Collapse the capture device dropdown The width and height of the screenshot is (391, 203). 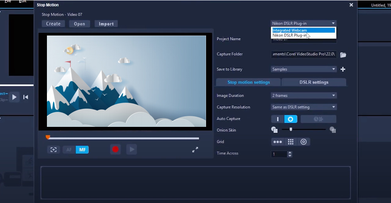pyautogui.click(x=333, y=23)
